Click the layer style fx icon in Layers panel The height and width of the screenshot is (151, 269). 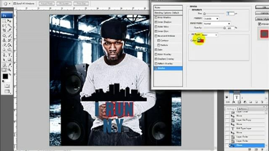(x=234, y=102)
